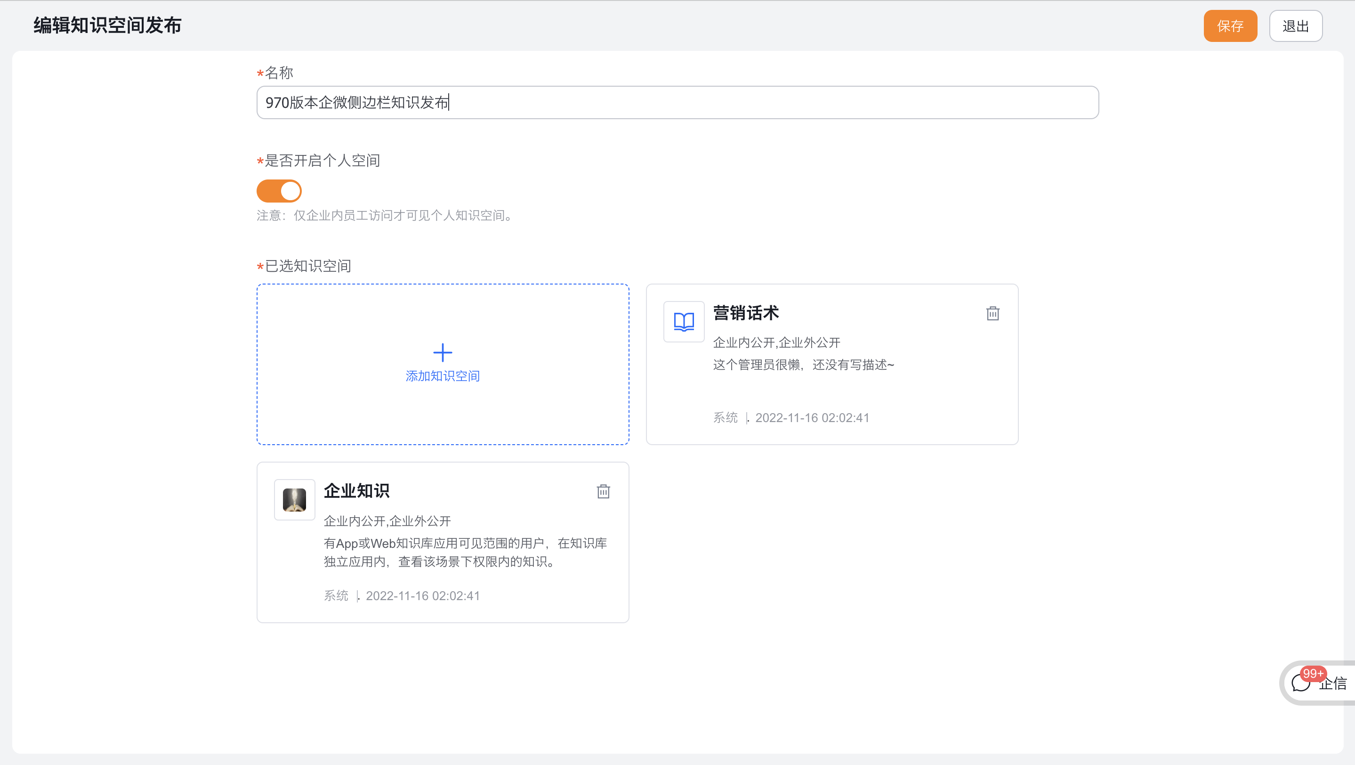
Task: Click the 营销话术 description text
Action: point(803,365)
